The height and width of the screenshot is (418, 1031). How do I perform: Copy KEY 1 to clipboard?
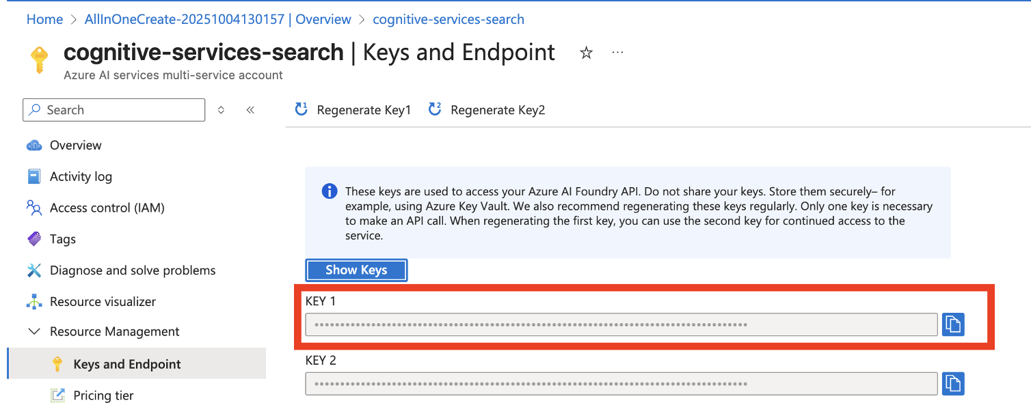953,324
